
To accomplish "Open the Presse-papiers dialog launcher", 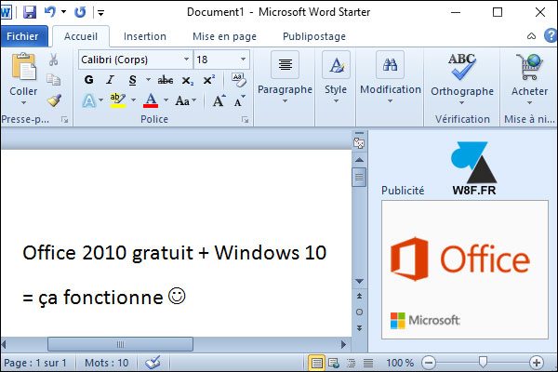I will (x=64, y=120).
